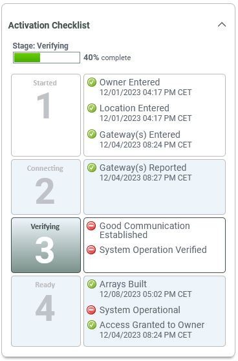Image resolution: width=238 pixels, height=361 pixels.
Task: Select the Verifying stage 3 tile
Action: 46,245
